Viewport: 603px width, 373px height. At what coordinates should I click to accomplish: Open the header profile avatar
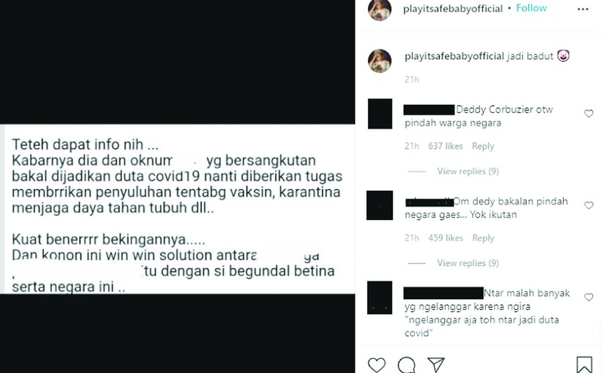pos(379,10)
